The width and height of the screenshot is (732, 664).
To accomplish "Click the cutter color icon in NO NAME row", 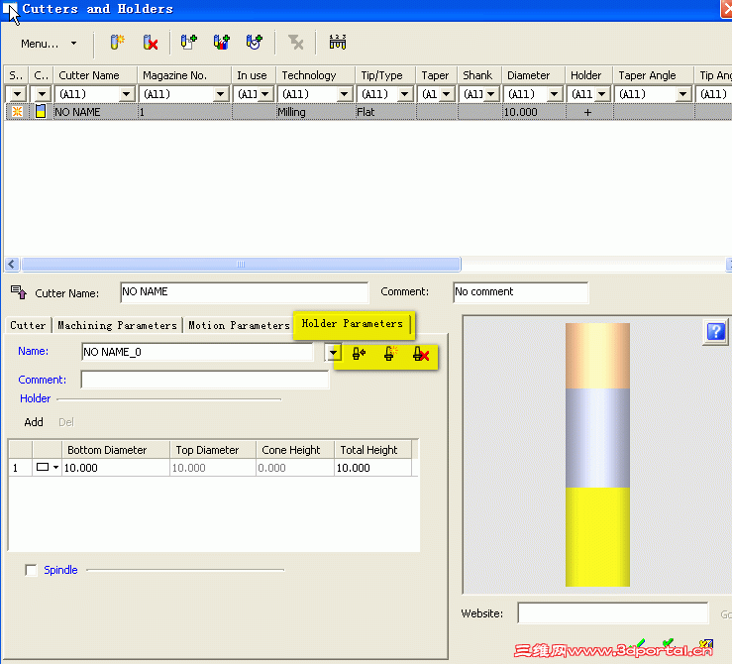I will pyautogui.click(x=41, y=112).
